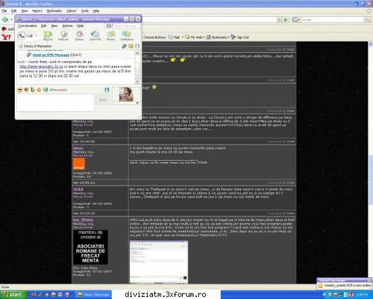Image resolution: width=373 pixels, height=299 pixels.
Task: Open Yahoo Mail toolbar button
Action: click(174, 37)
